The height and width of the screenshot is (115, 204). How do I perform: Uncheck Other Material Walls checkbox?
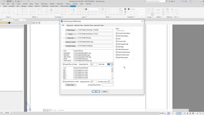tap(117, 44)
